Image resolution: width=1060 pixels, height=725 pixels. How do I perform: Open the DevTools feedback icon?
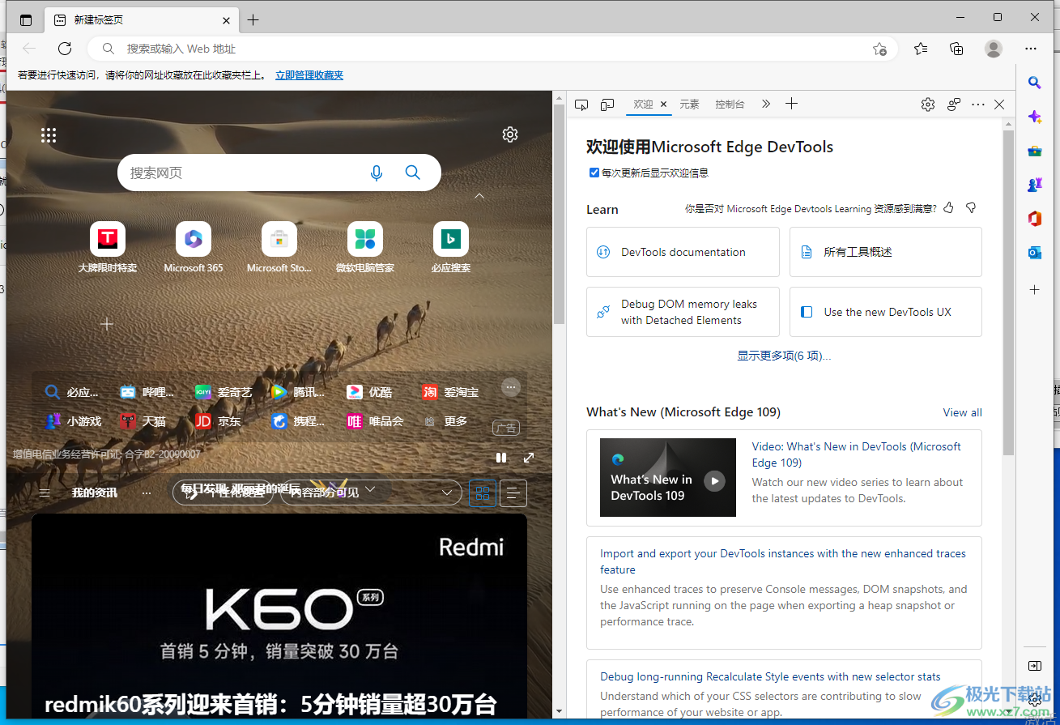tap(954, 104)
